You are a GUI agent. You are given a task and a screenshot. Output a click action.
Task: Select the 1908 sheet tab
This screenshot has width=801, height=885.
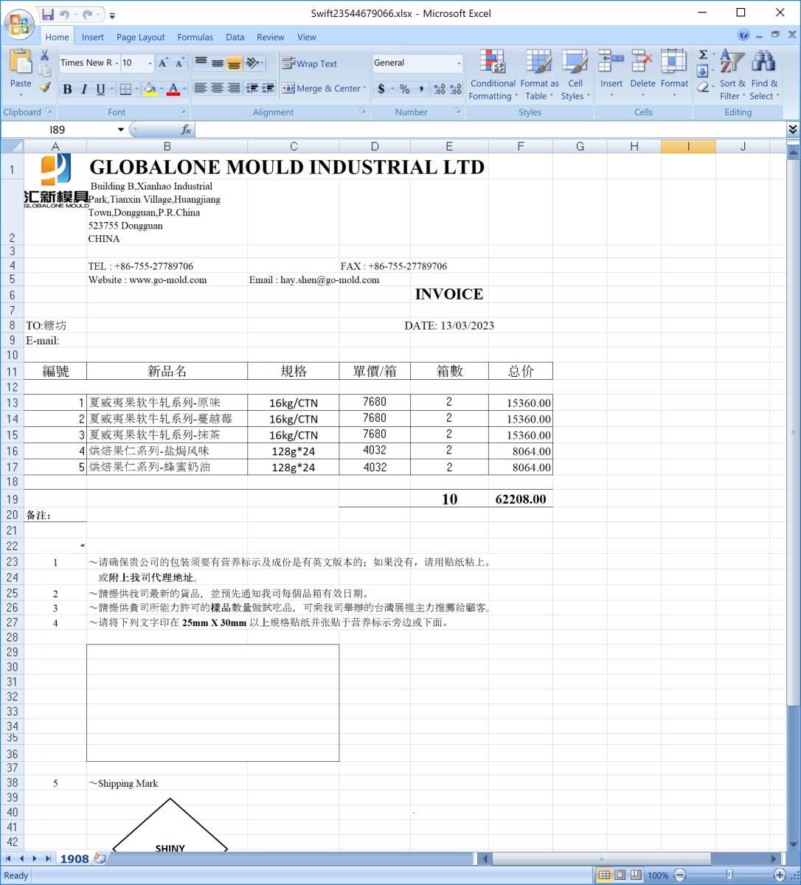pyautogui.click(x=74, y=858)
